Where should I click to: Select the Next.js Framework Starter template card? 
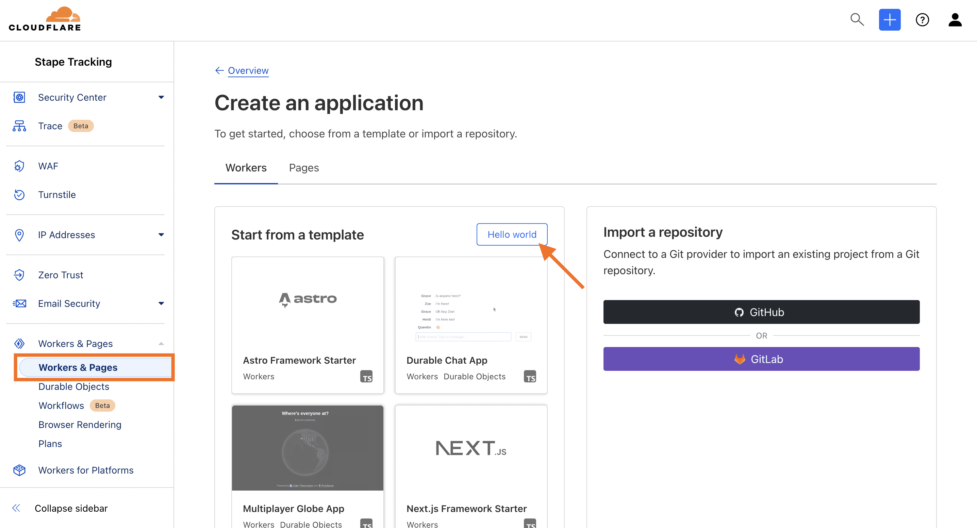coord(471,466)
